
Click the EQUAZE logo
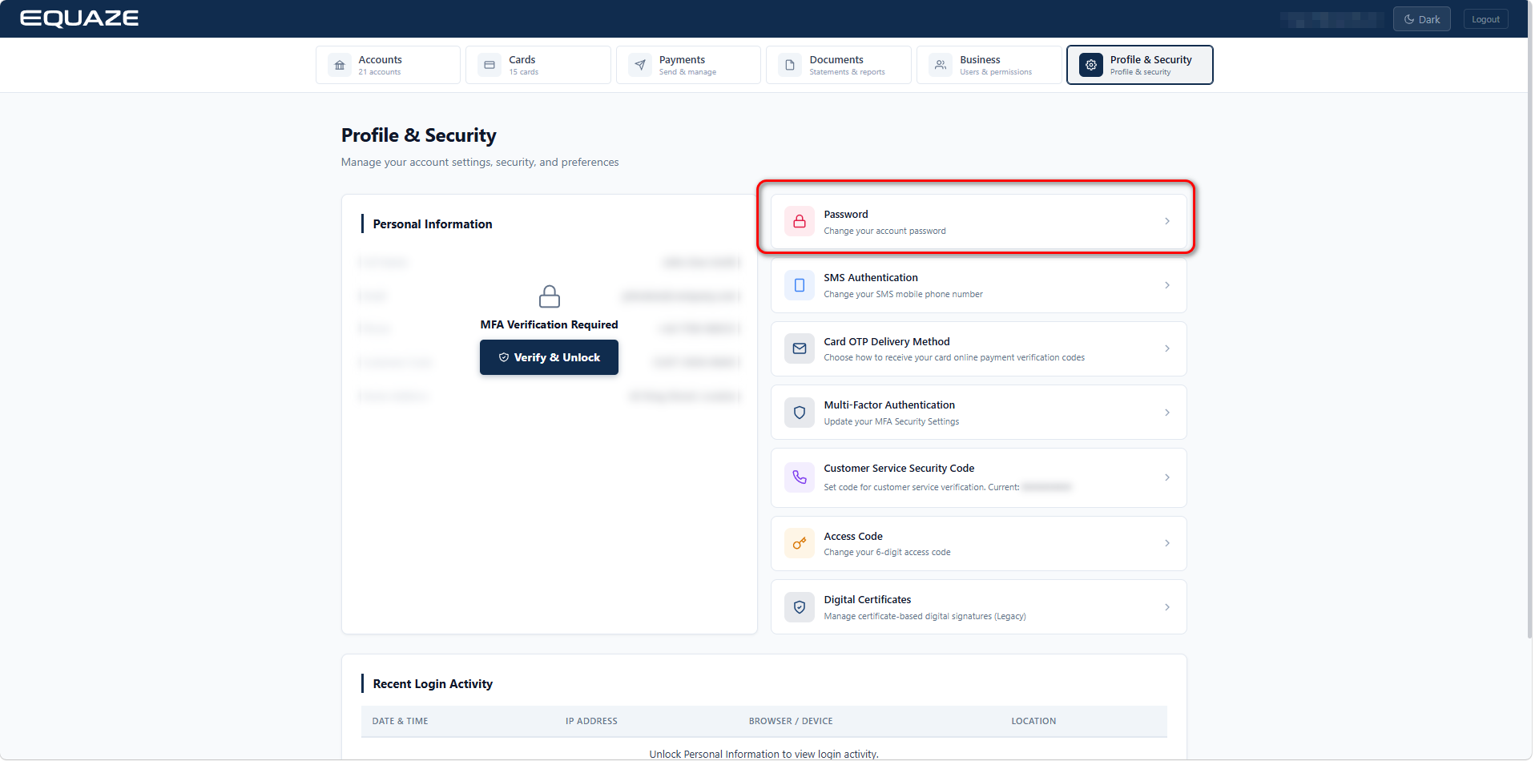coord(79,18)
